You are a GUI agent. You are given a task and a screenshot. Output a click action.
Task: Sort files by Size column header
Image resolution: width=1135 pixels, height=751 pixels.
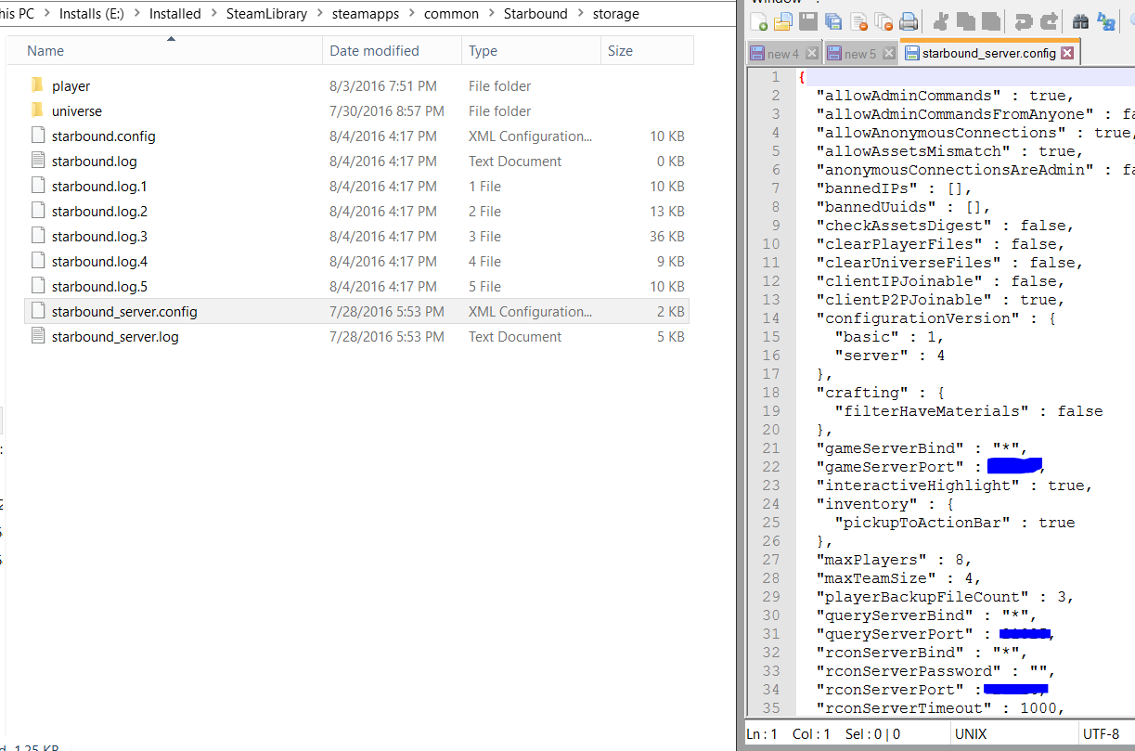(620, 51)
